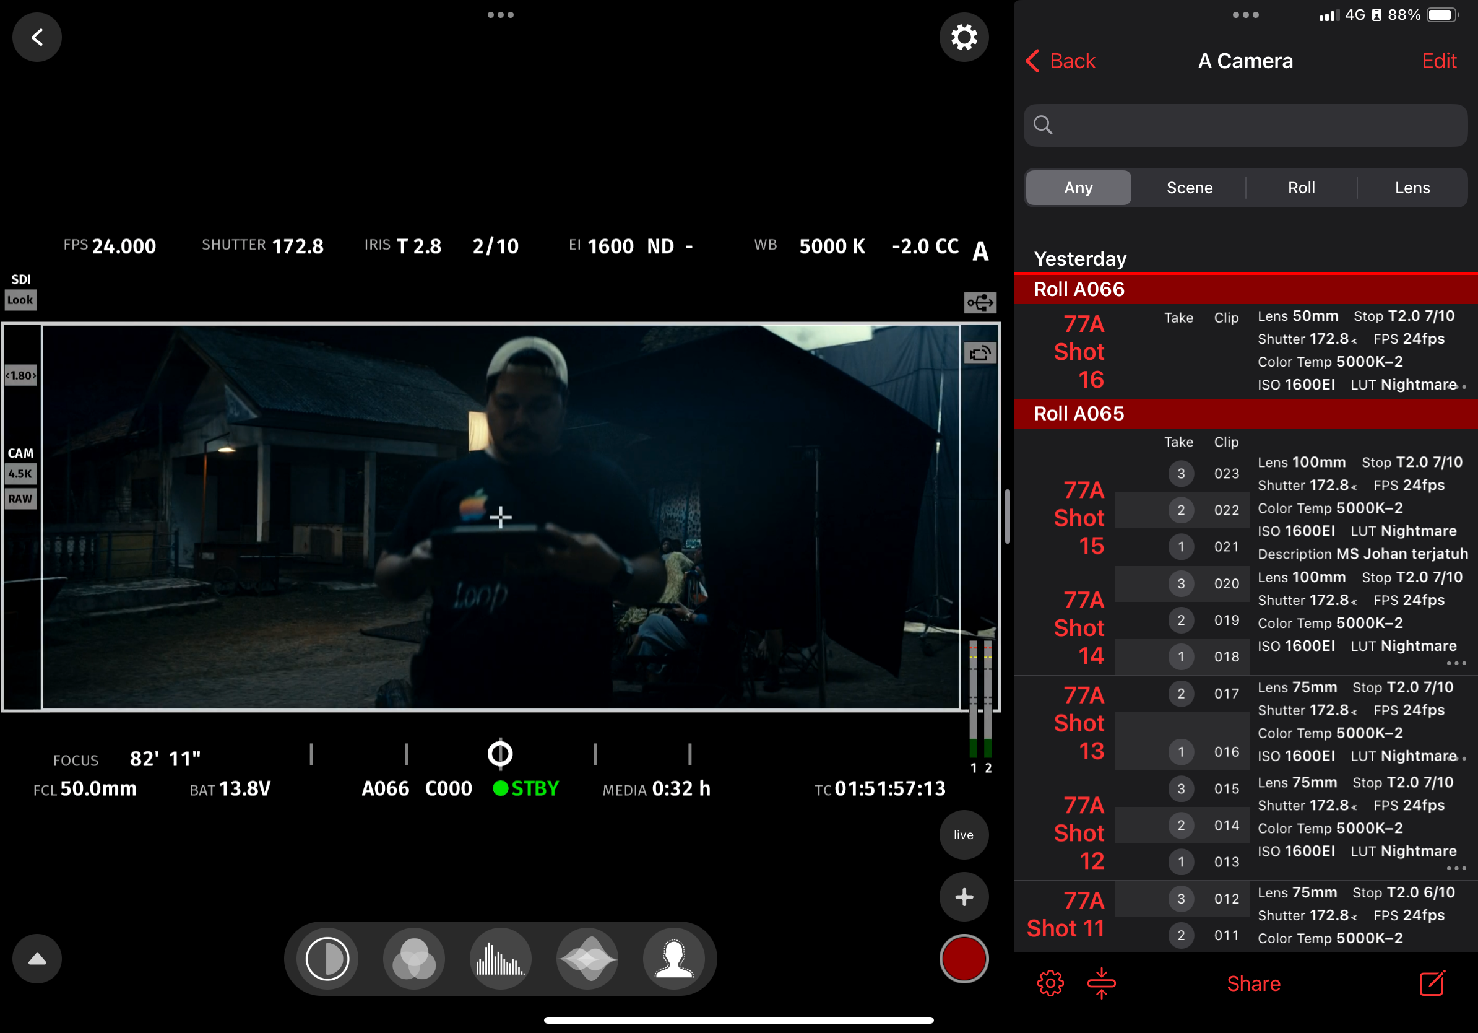Open the waveform scope tool
Viewport: 1478px width, 1033px height.
point(588,958)
